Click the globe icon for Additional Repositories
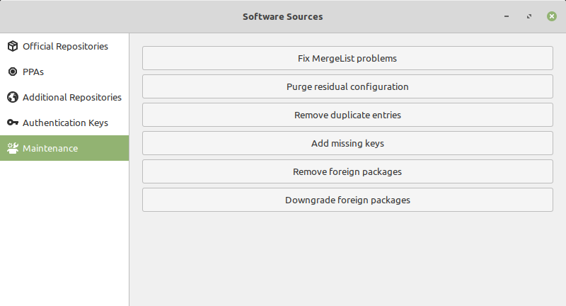The image size is (566, 306). pyautogui.click(x=12, y=97)
